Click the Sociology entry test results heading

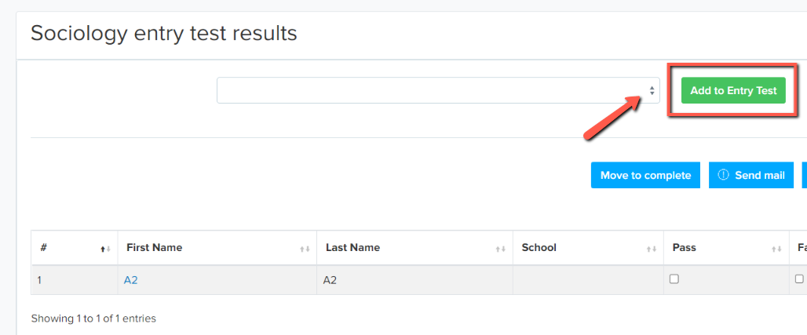[x=163, y=34]
